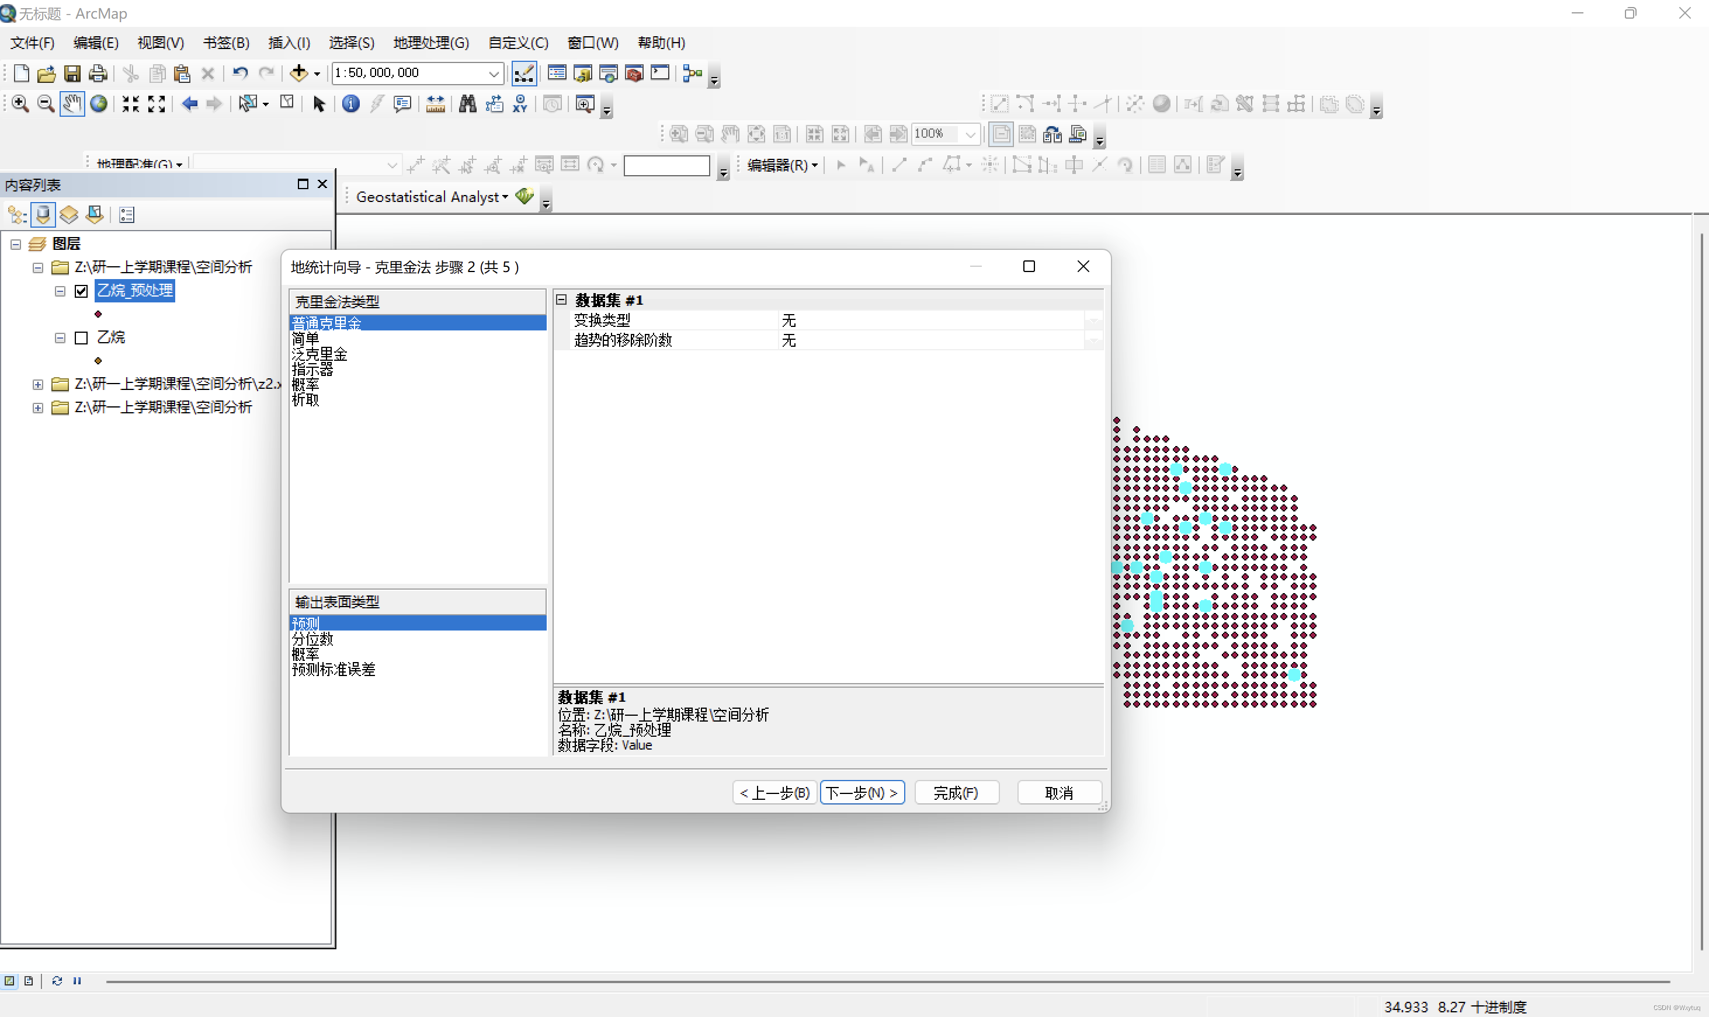Create a new map document
The height and width of the screenshot is (1017, 1709).
point(21,72)
